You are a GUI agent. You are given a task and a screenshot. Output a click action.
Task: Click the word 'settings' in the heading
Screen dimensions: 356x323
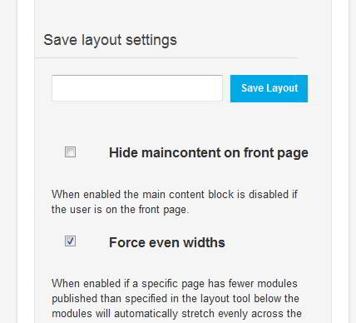151,41
